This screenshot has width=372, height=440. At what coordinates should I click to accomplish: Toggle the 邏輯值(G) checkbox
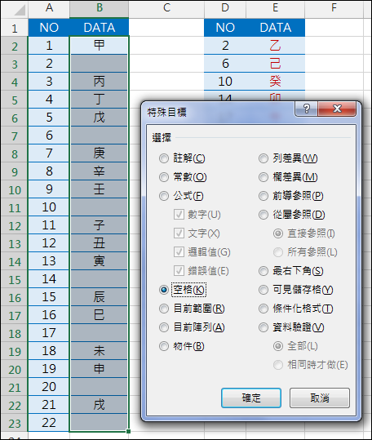point(179,252)
